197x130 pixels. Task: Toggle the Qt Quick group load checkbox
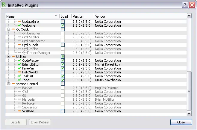pyautogui.click(x=63, y=29)
